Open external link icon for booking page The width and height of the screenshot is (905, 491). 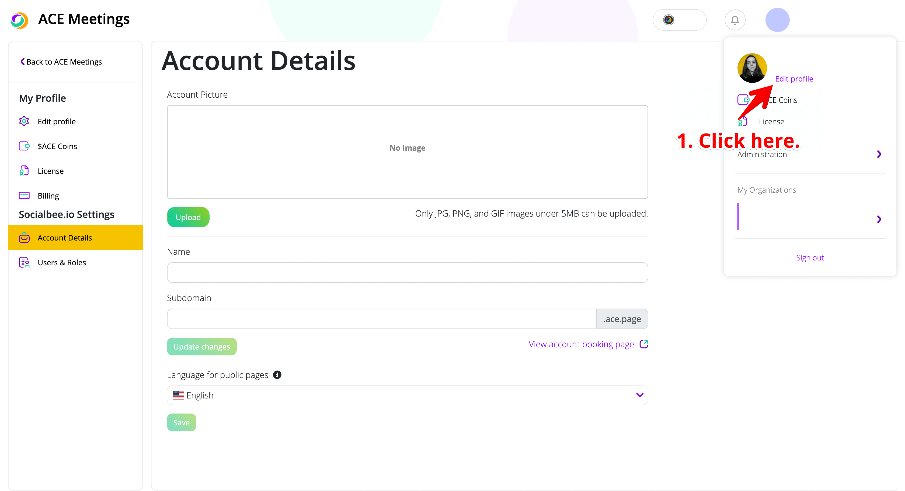(644, 344)
